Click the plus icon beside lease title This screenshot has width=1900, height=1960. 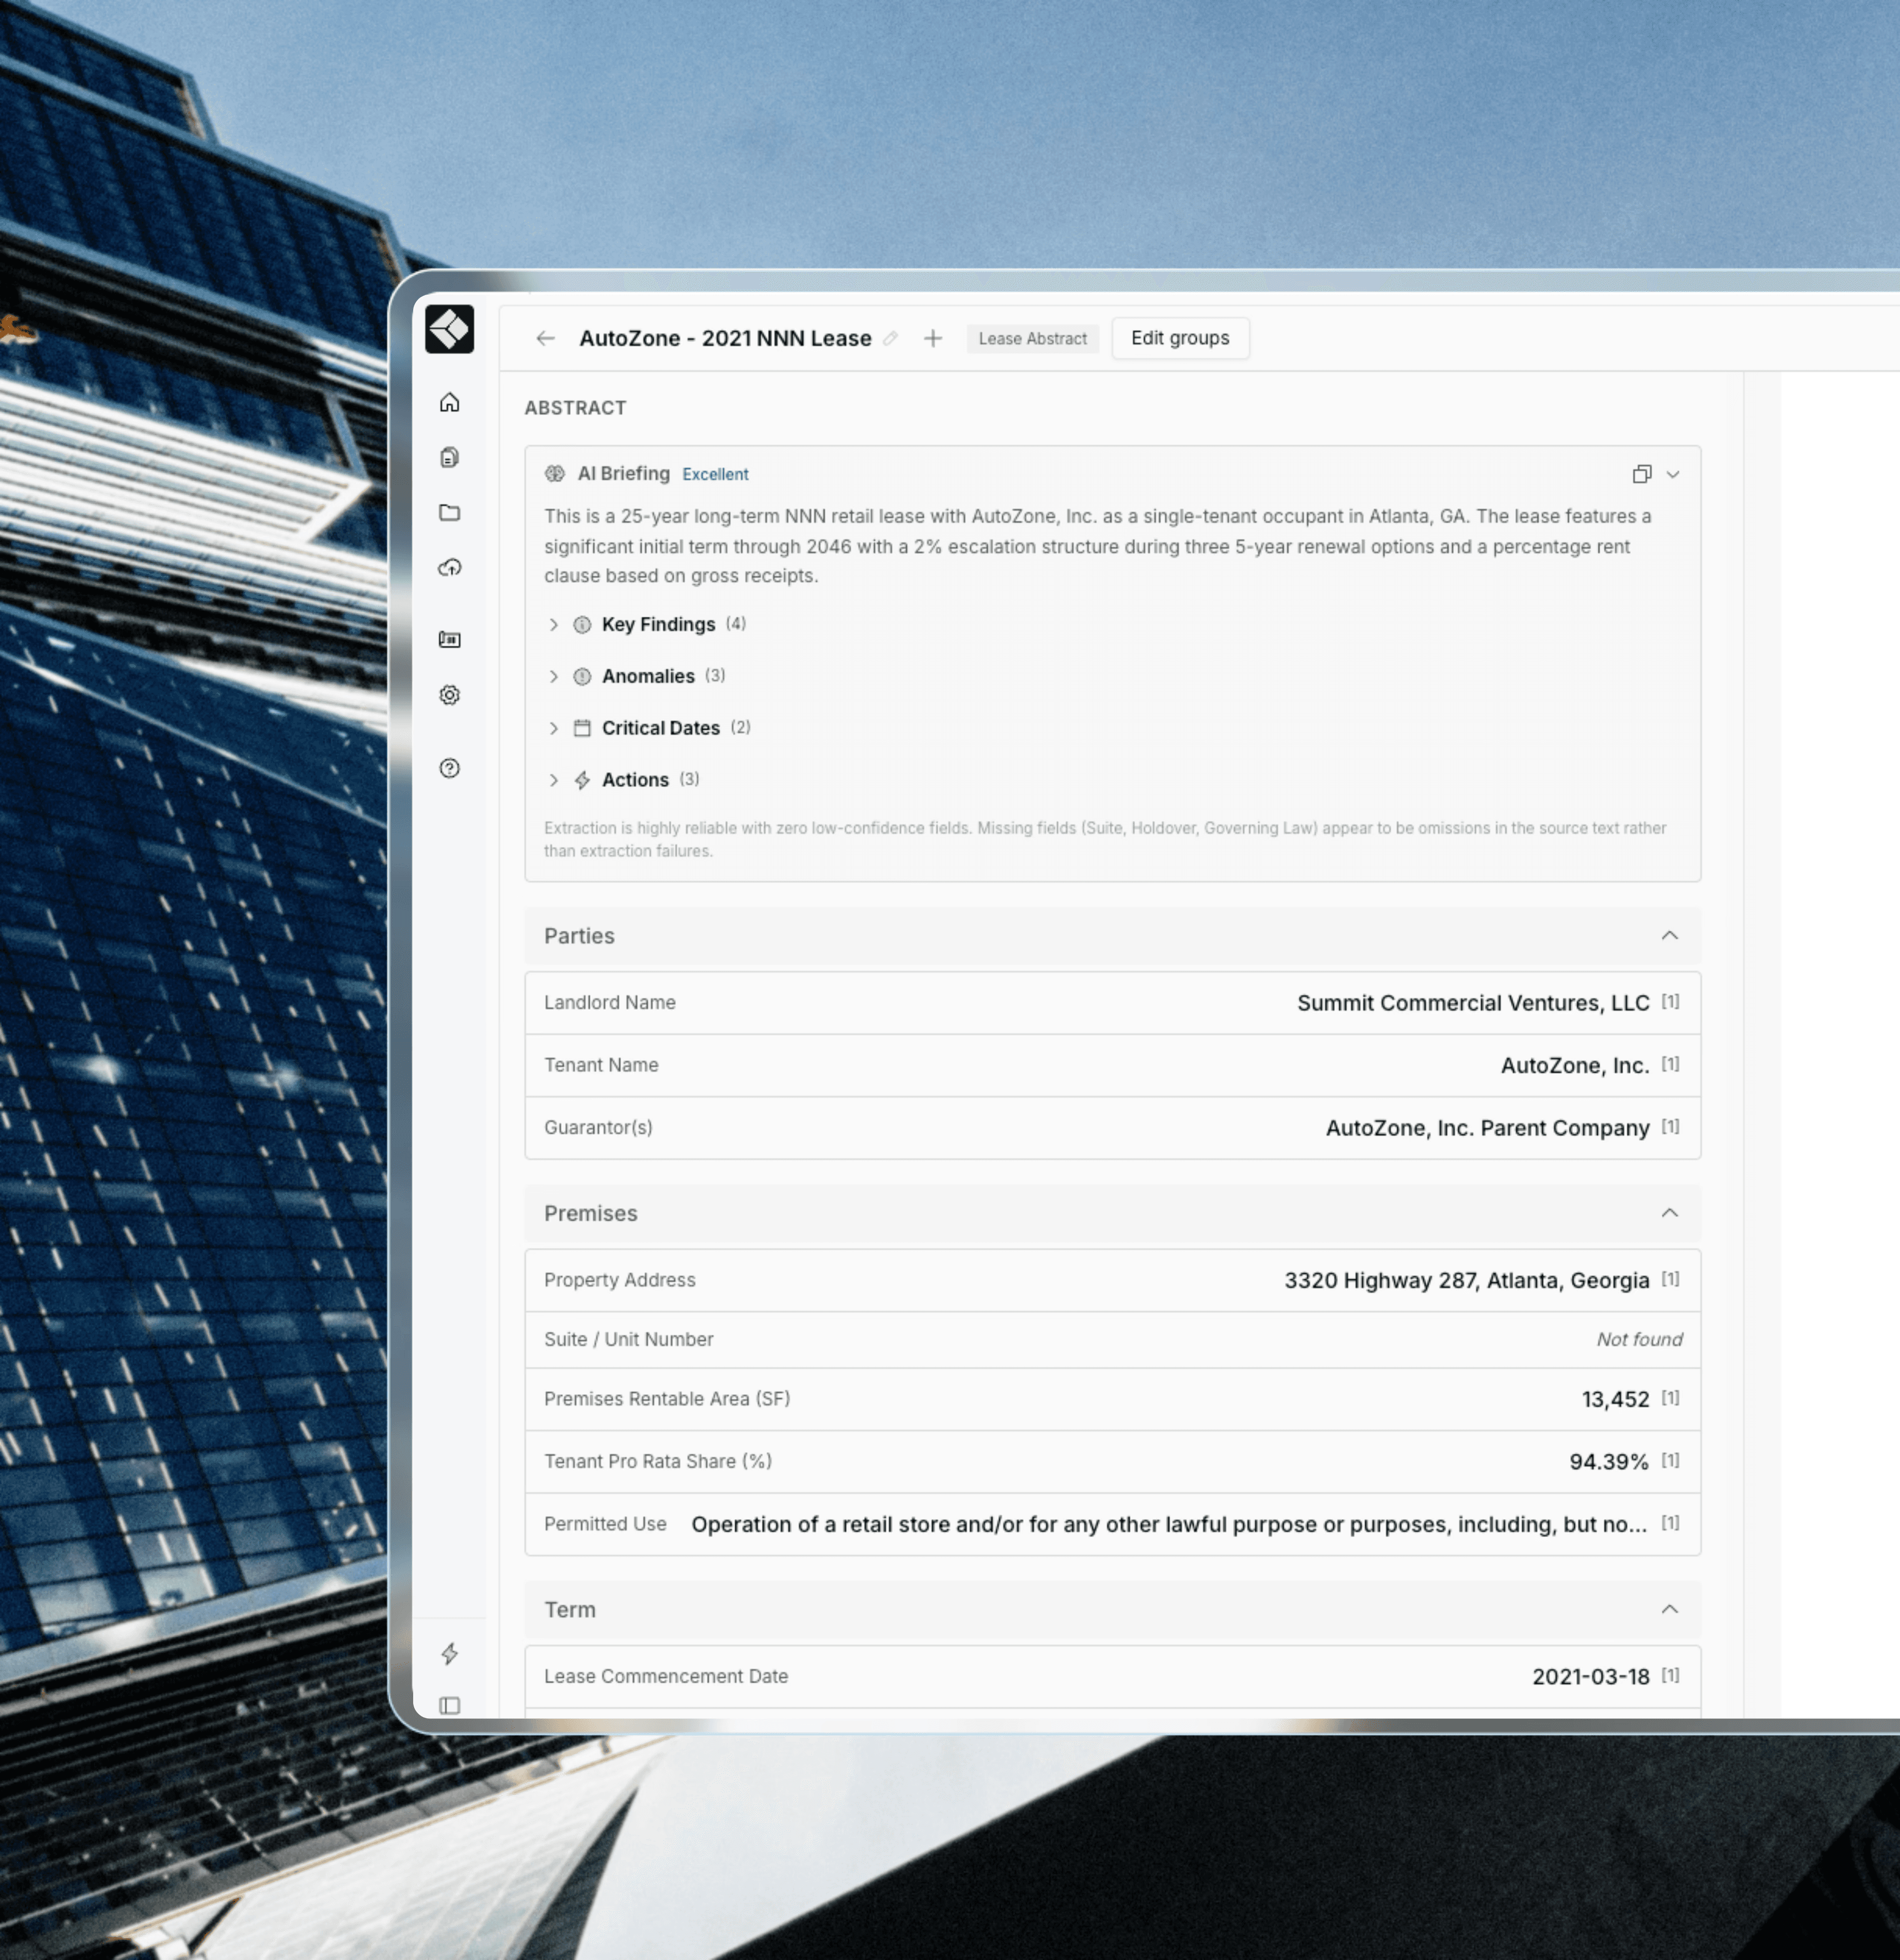coord(932,339)
